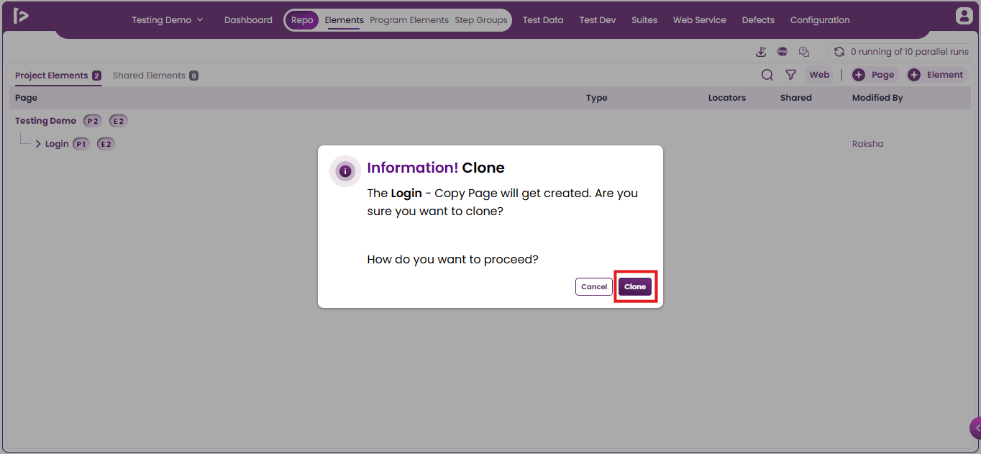
Task: Switch to Program Elements tab
Action: (409, 20)
